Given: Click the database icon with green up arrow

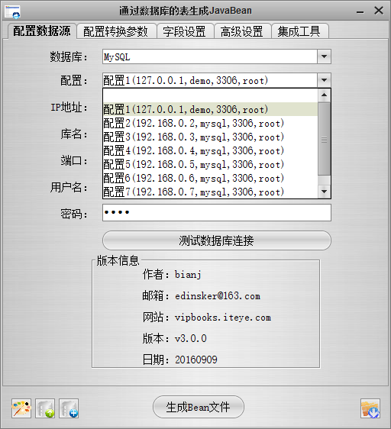Looking at the screenshot, I should point(45,408).
